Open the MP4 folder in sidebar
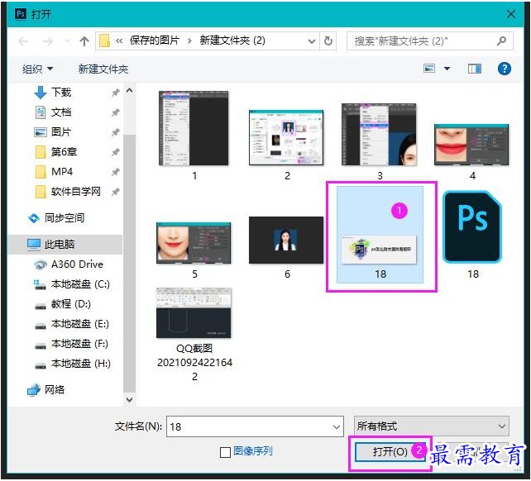The width and height of the screenshot is (531, 481). pos(62,172)
